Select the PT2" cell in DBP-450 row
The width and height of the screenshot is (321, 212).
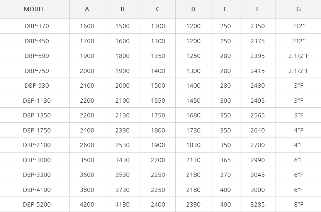299,41
